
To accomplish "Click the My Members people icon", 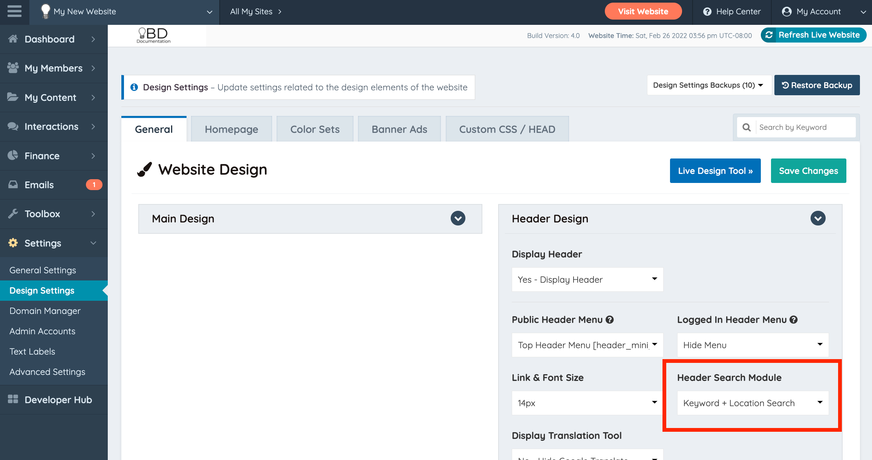I will point(13,68).
